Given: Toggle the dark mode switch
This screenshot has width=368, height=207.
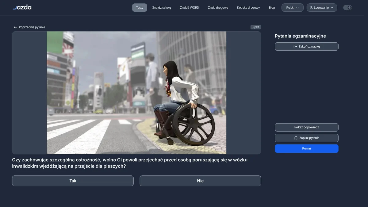Looking at the screenshot, I should [347, 8].
